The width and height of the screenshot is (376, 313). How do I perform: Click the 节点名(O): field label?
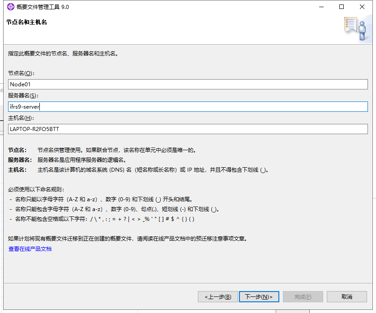click(x=21, y=73)
